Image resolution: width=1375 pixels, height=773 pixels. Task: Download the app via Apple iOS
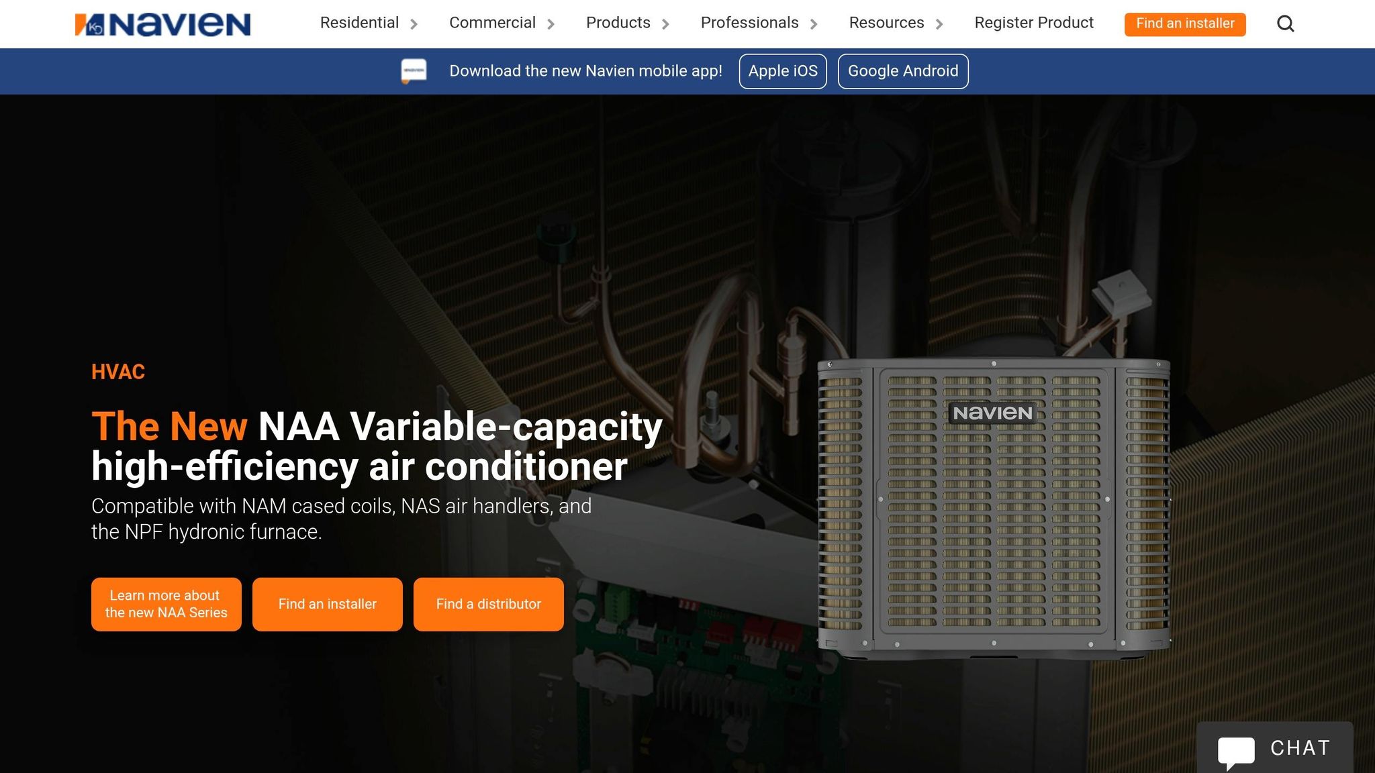[x=783, y=71]
